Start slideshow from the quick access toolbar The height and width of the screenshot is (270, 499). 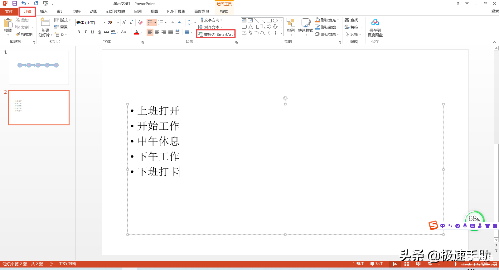45,3
